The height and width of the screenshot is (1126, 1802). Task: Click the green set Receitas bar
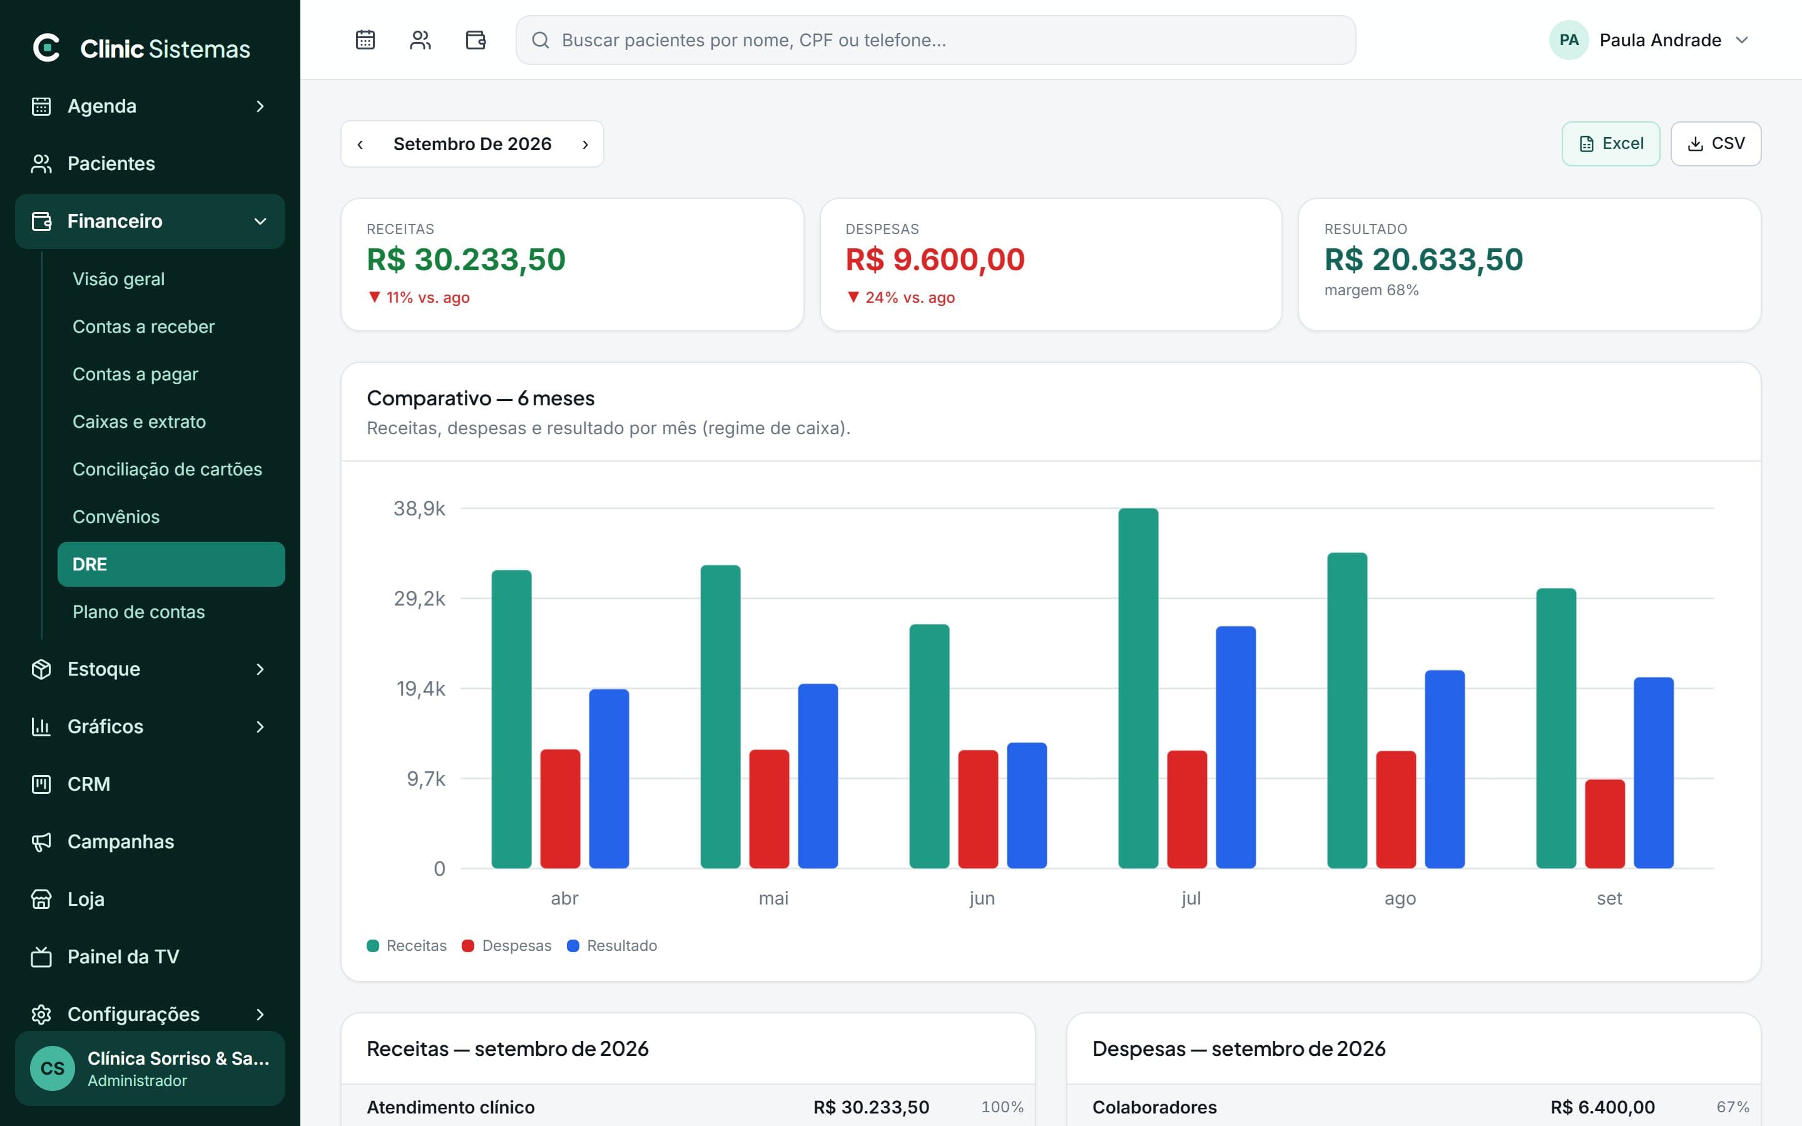pos(1556,728)
